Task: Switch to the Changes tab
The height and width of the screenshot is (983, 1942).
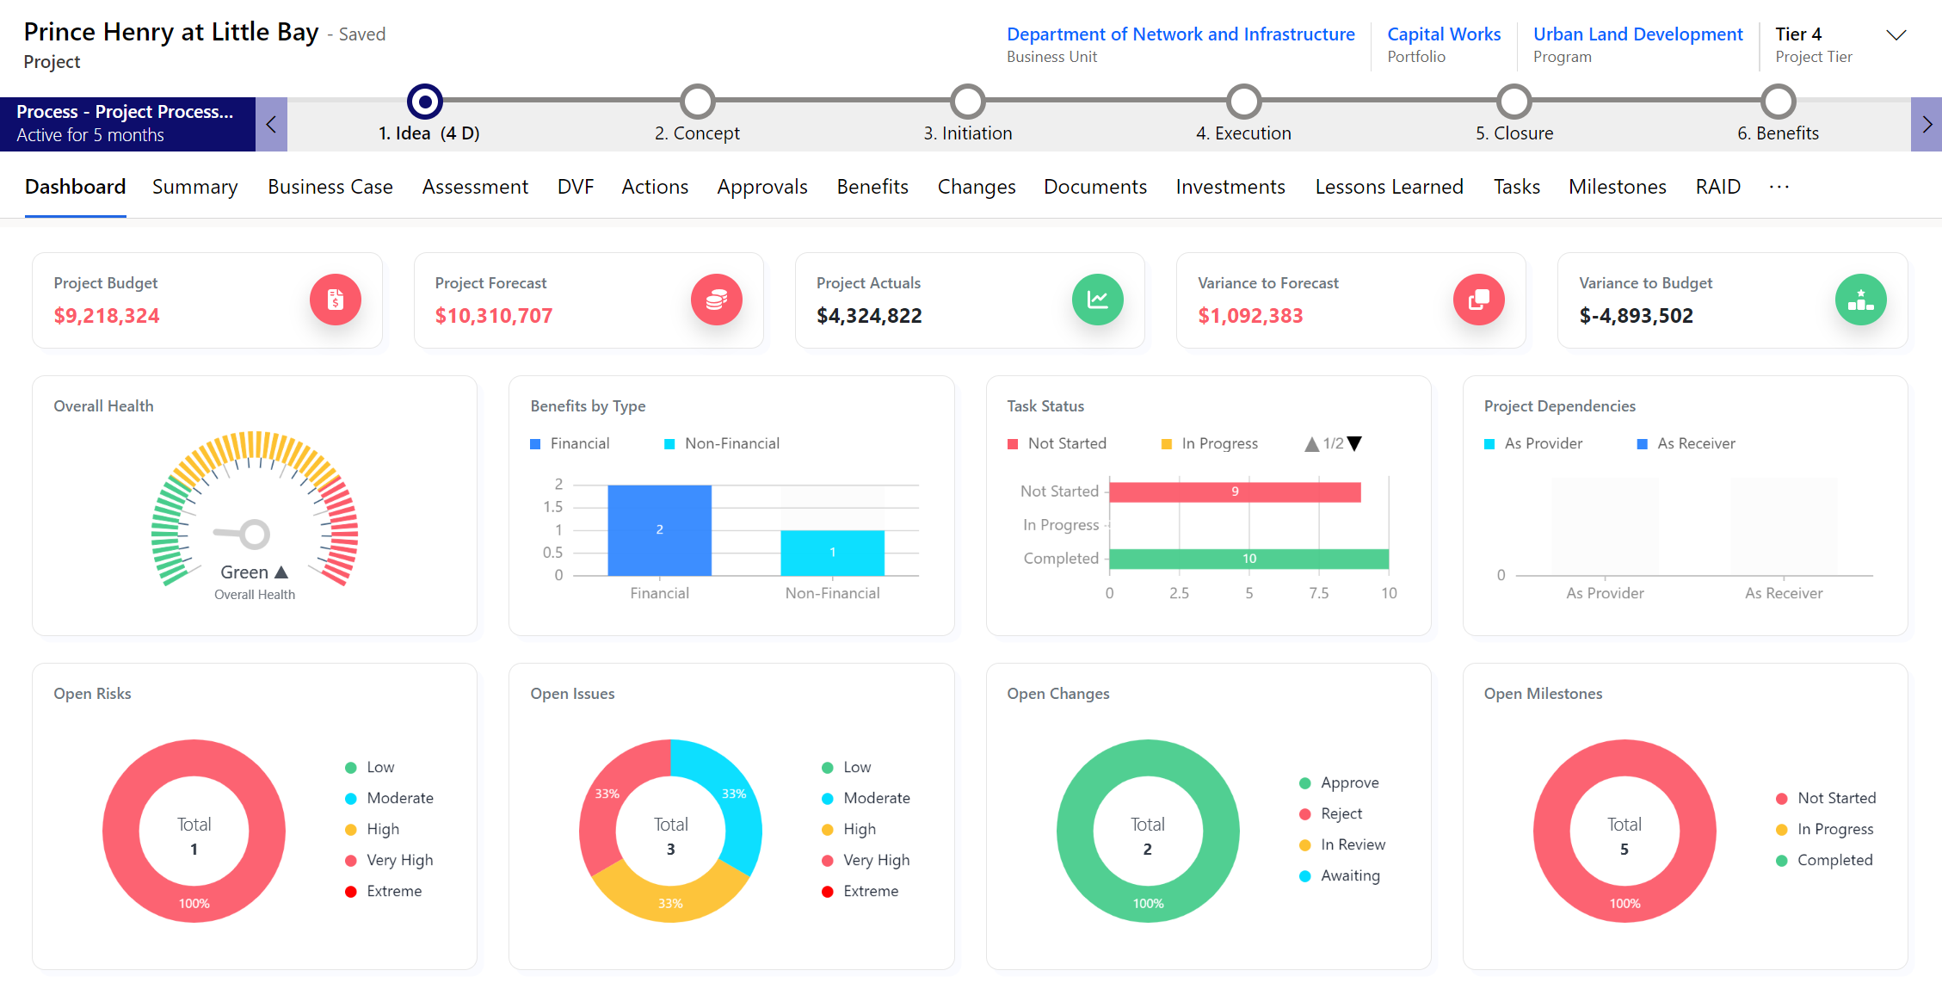Action: click(x=977, y=187)
